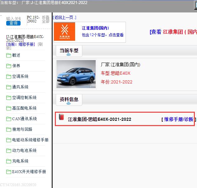Click the 空调系统 folder icon

(x=9, y=77)
